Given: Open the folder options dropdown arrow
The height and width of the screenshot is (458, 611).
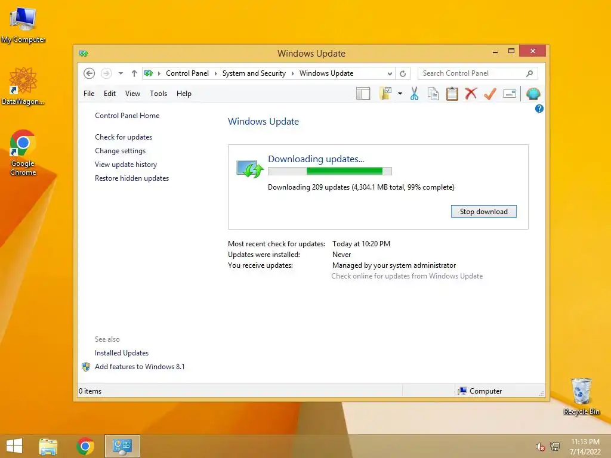Looking at the screenshot, I should click(400, 94).
